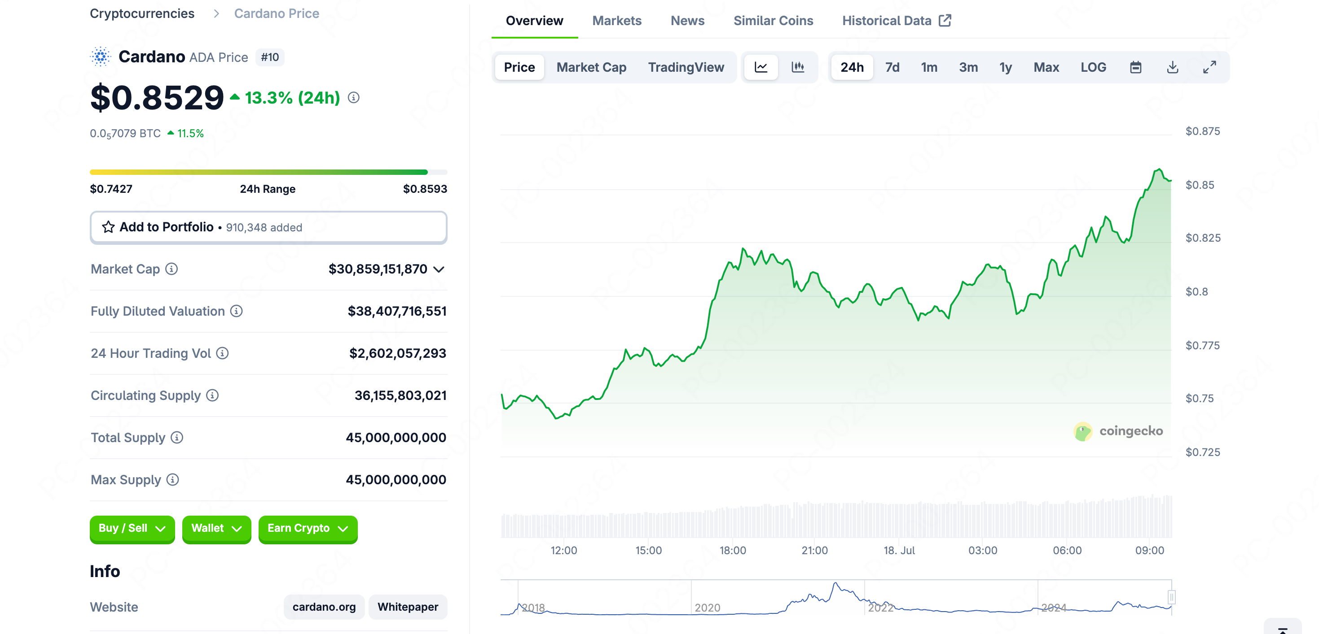Open Fully Diluted Valuation info icon
The image size is (1319, 634).
tap(236, 311)
